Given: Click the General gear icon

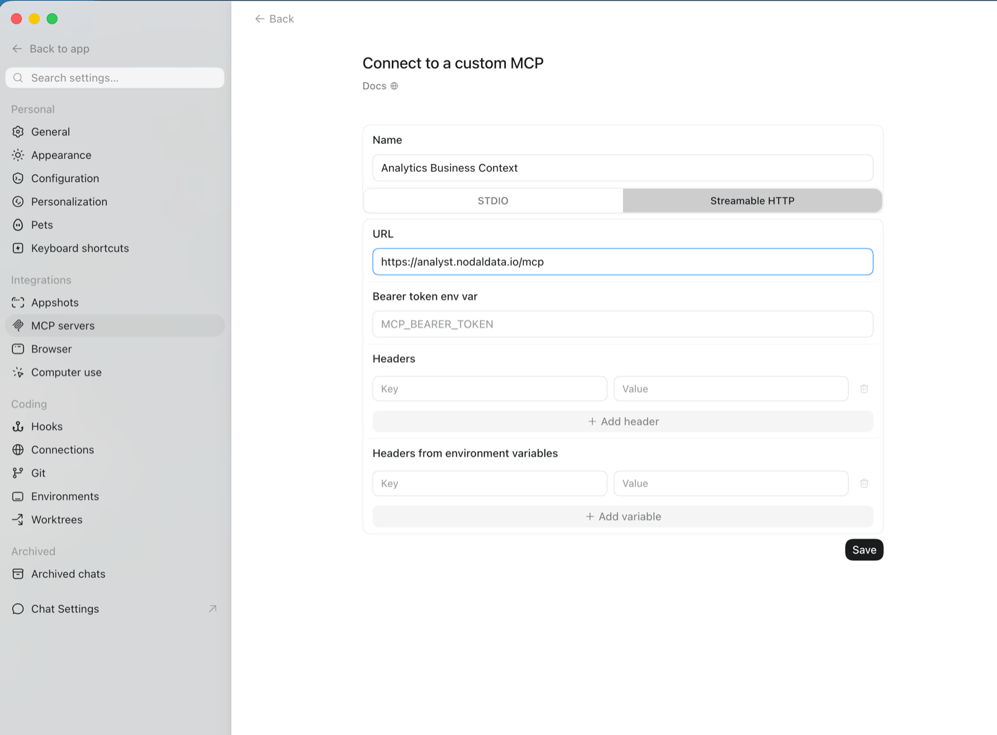Looking at the screenshot, I should [x=18, y=132].
